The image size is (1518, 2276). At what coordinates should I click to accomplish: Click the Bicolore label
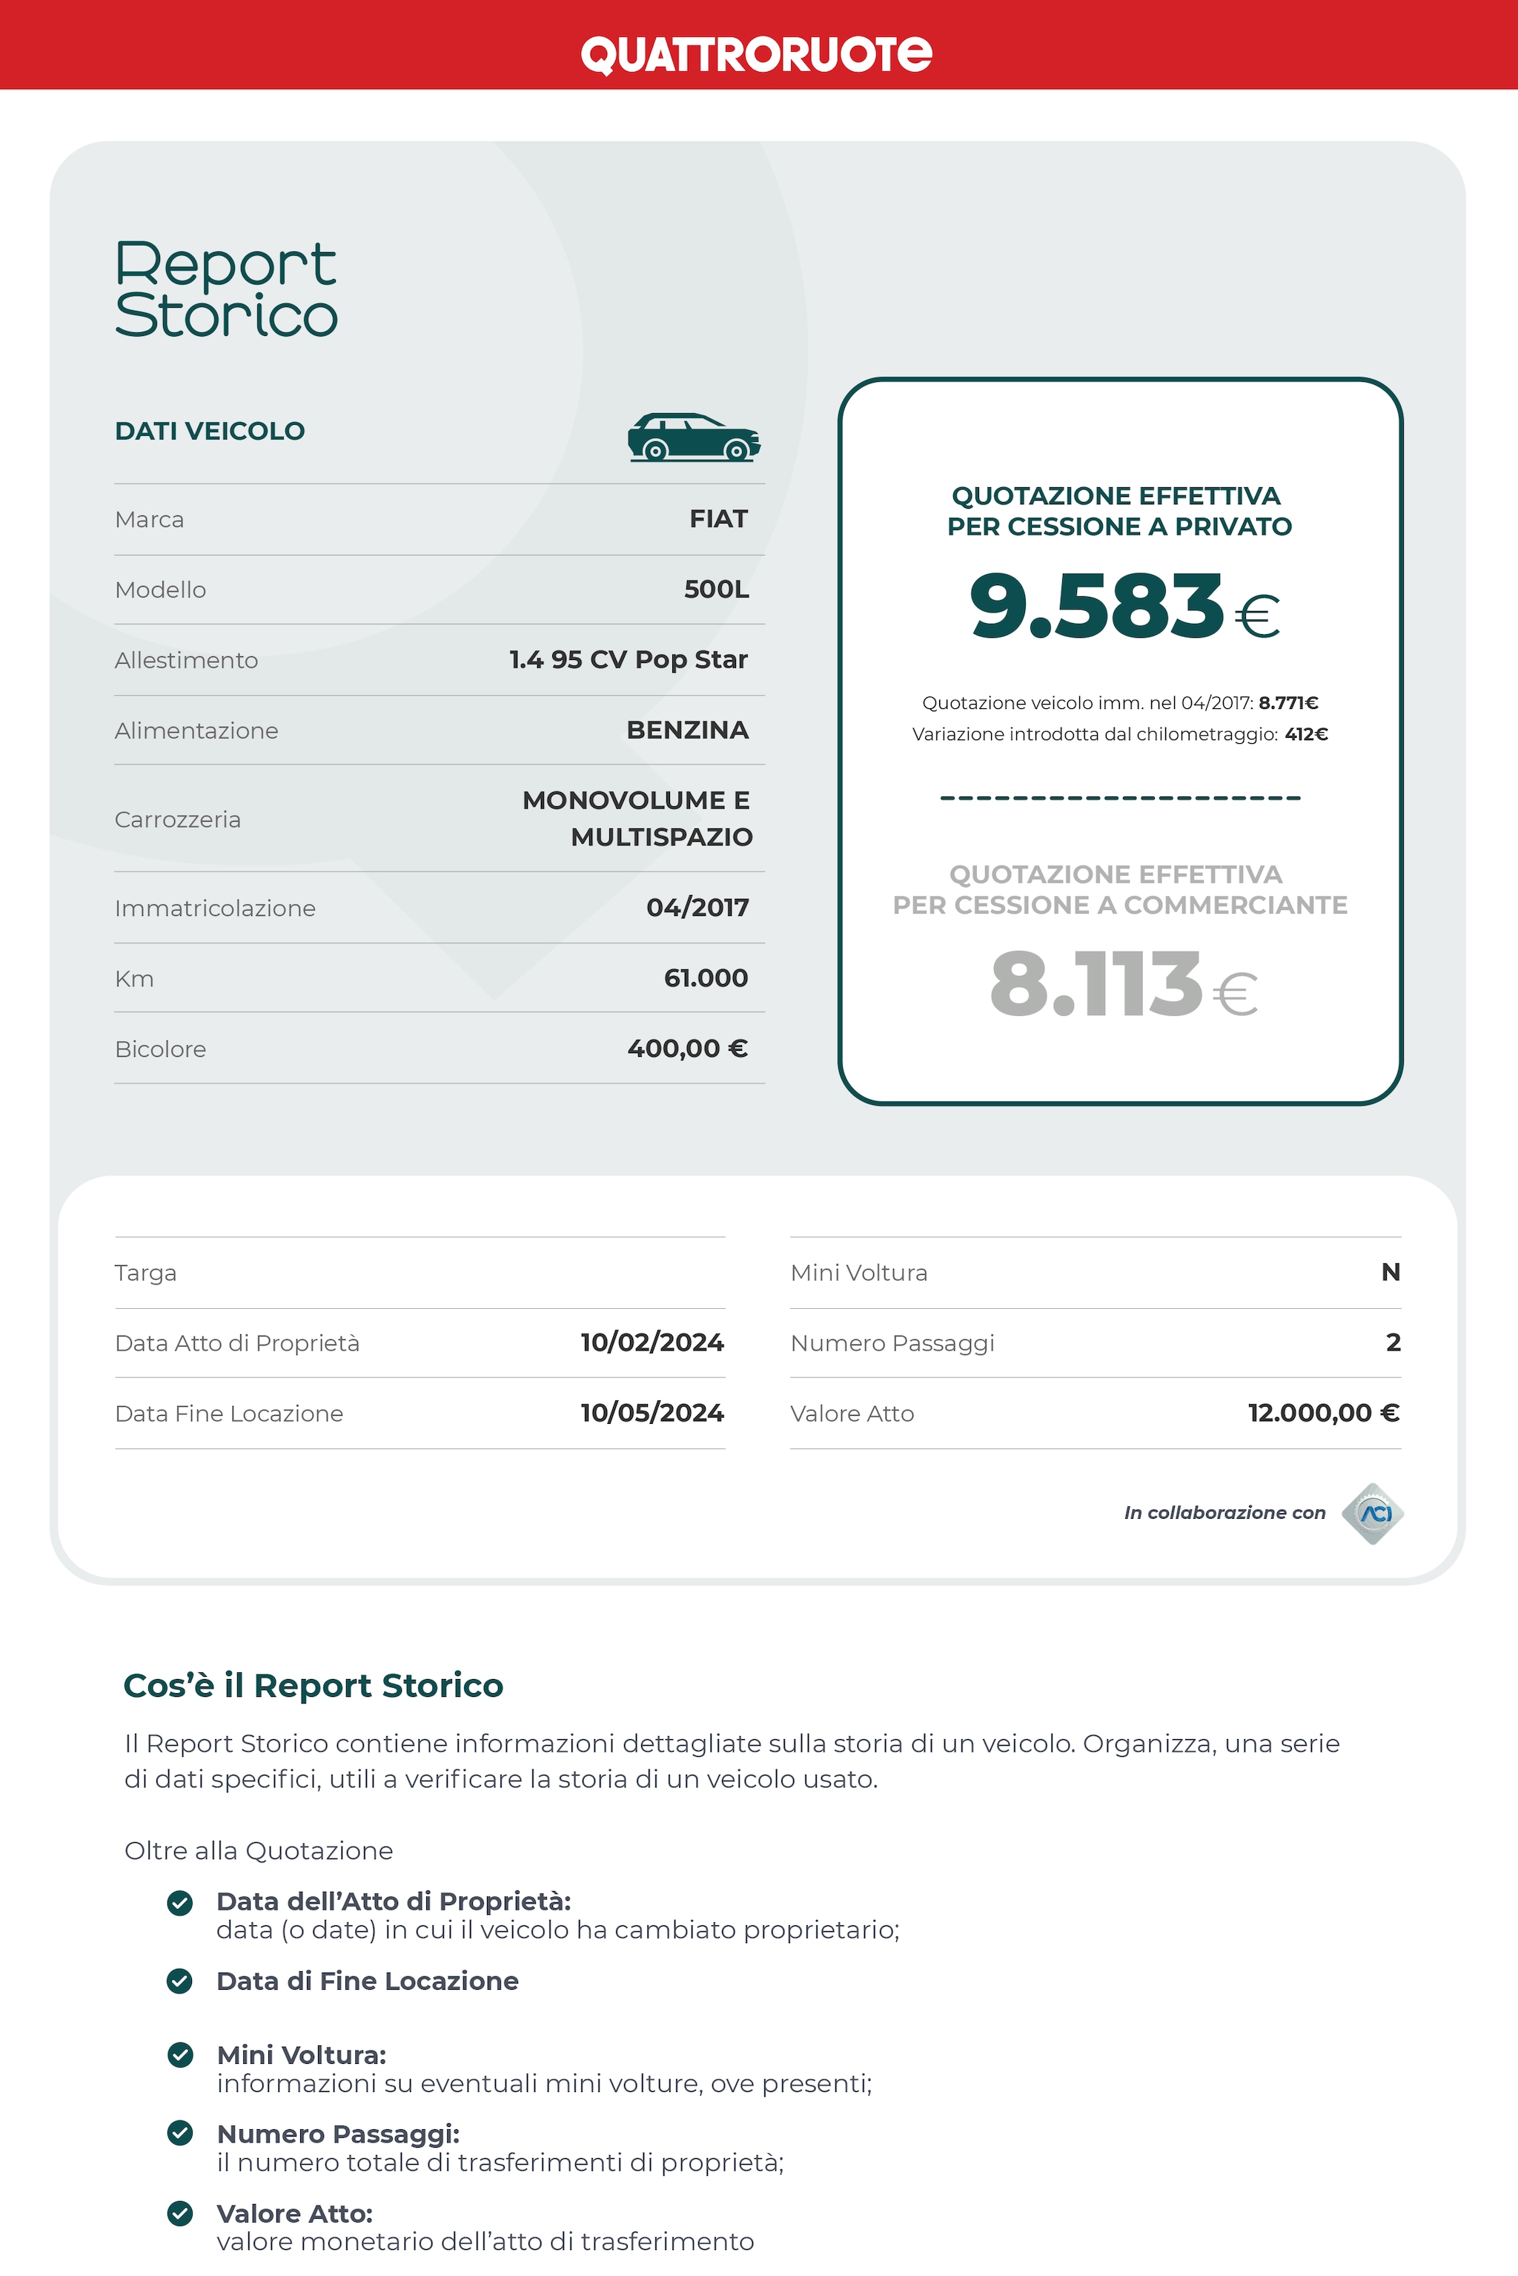point(160,1049)
